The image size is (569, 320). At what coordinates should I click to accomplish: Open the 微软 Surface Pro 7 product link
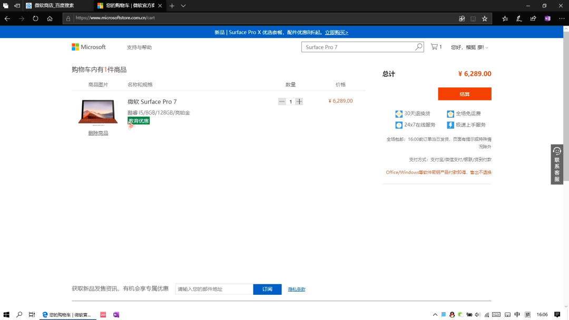tap(152, 102)
